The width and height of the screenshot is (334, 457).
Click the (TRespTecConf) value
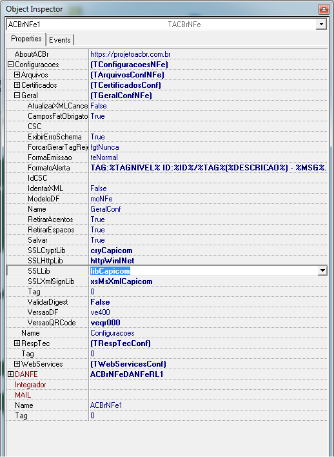121,343
